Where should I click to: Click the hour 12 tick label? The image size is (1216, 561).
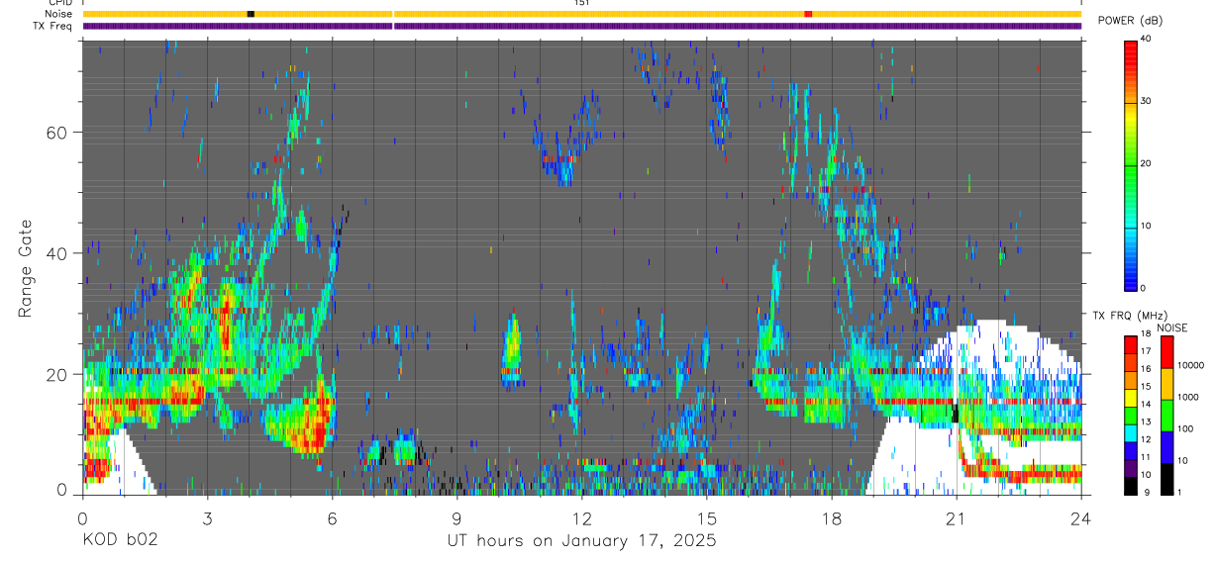pos(581,518)
